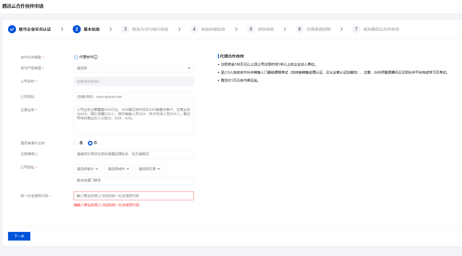Viewport: 462px width, 256px height.
Task: Go to 联系方式与银行信息 step
Action: (150, 29)
